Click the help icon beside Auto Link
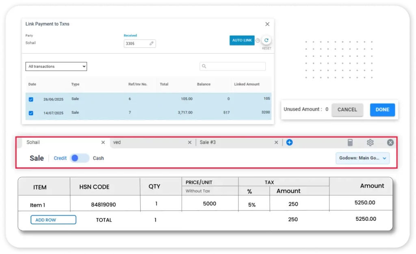 pyautogui.click(x=258, y=41)
